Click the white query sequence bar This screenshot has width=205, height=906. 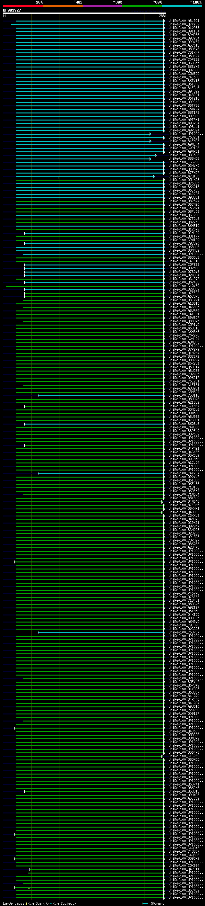click(85, 13)
